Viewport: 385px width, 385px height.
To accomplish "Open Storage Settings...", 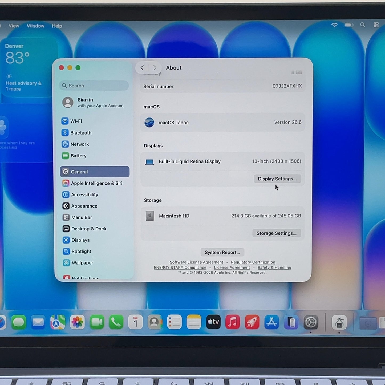I will pos(277,233).
